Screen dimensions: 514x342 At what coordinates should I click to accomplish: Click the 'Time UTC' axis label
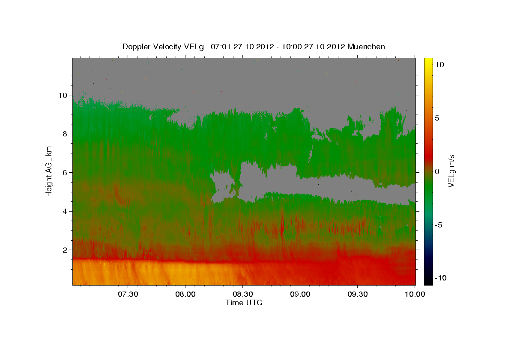(244, 303)
